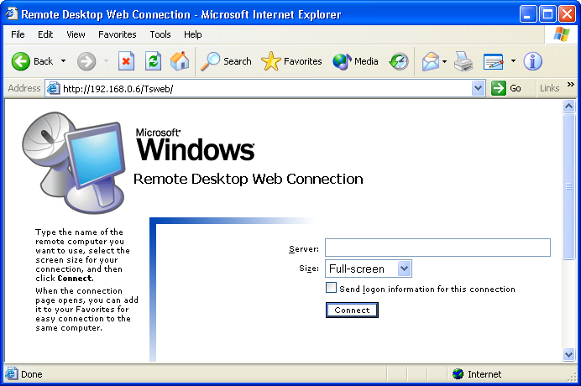The image size is (581, 386).
Task: Open the Mail button dropdown
Action: pyautogui.click(x=444, y=61)
